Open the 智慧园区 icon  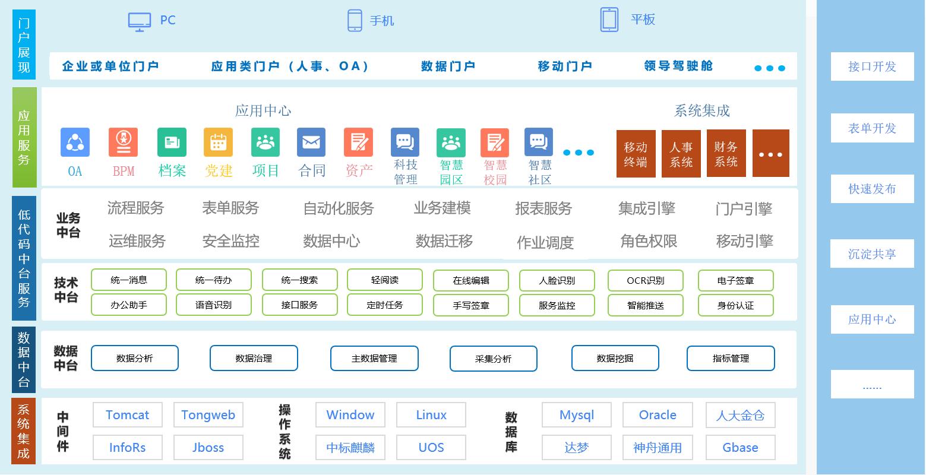coord(451,142)
